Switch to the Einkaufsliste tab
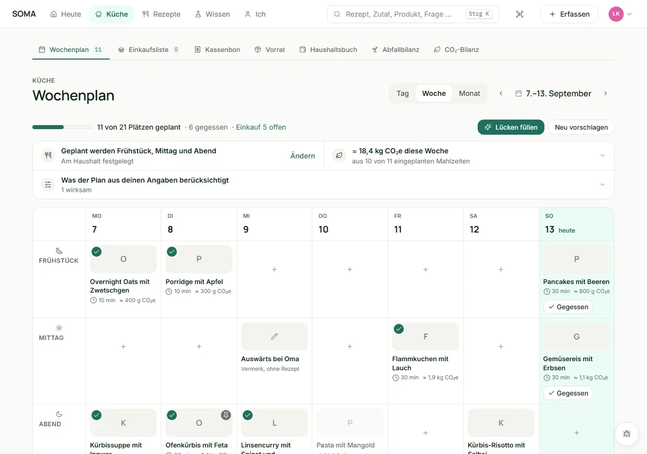 coord(149,49)
